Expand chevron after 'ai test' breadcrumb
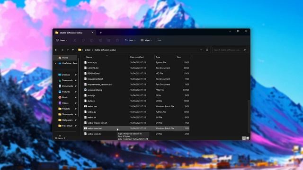Image resolution: width=303 pixels, height=170 pixels. [92, 50]
